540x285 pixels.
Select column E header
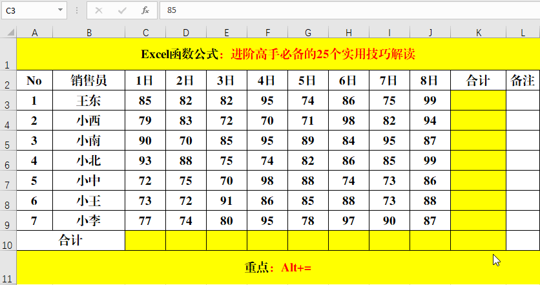227,33
